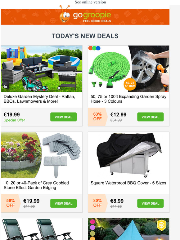
Task: View deal for Square Waterproof BBQ Cover
Action: tap(150, 203)
